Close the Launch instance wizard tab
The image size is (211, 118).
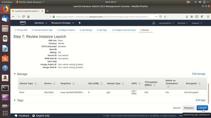[x=42, y=11]
